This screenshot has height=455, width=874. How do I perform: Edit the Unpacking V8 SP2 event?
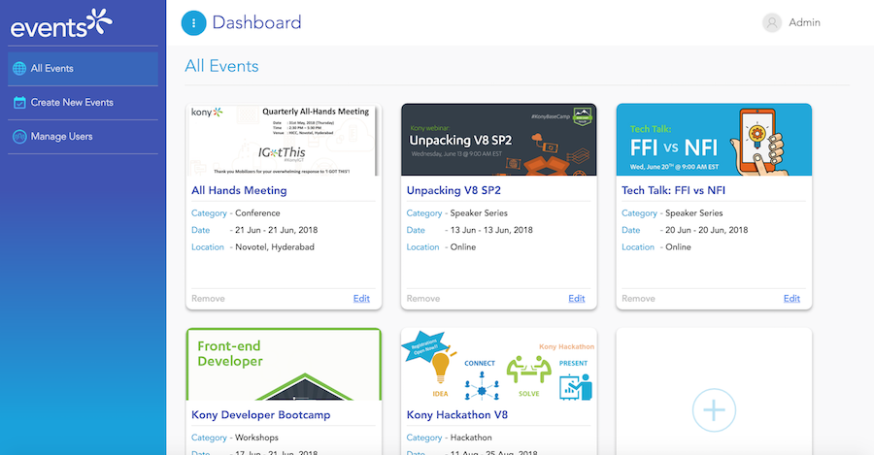[576, 299]
